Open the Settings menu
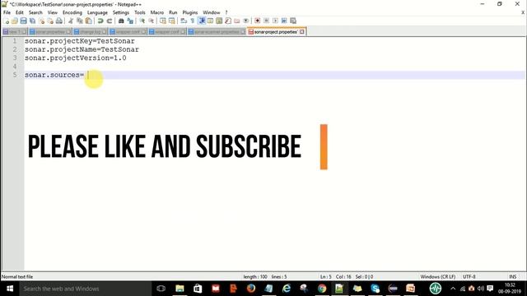This screenshot has height=296, width=527. [x=121, y=12]
